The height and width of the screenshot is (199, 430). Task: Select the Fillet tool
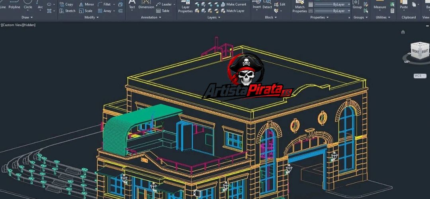tap(104, 4)
